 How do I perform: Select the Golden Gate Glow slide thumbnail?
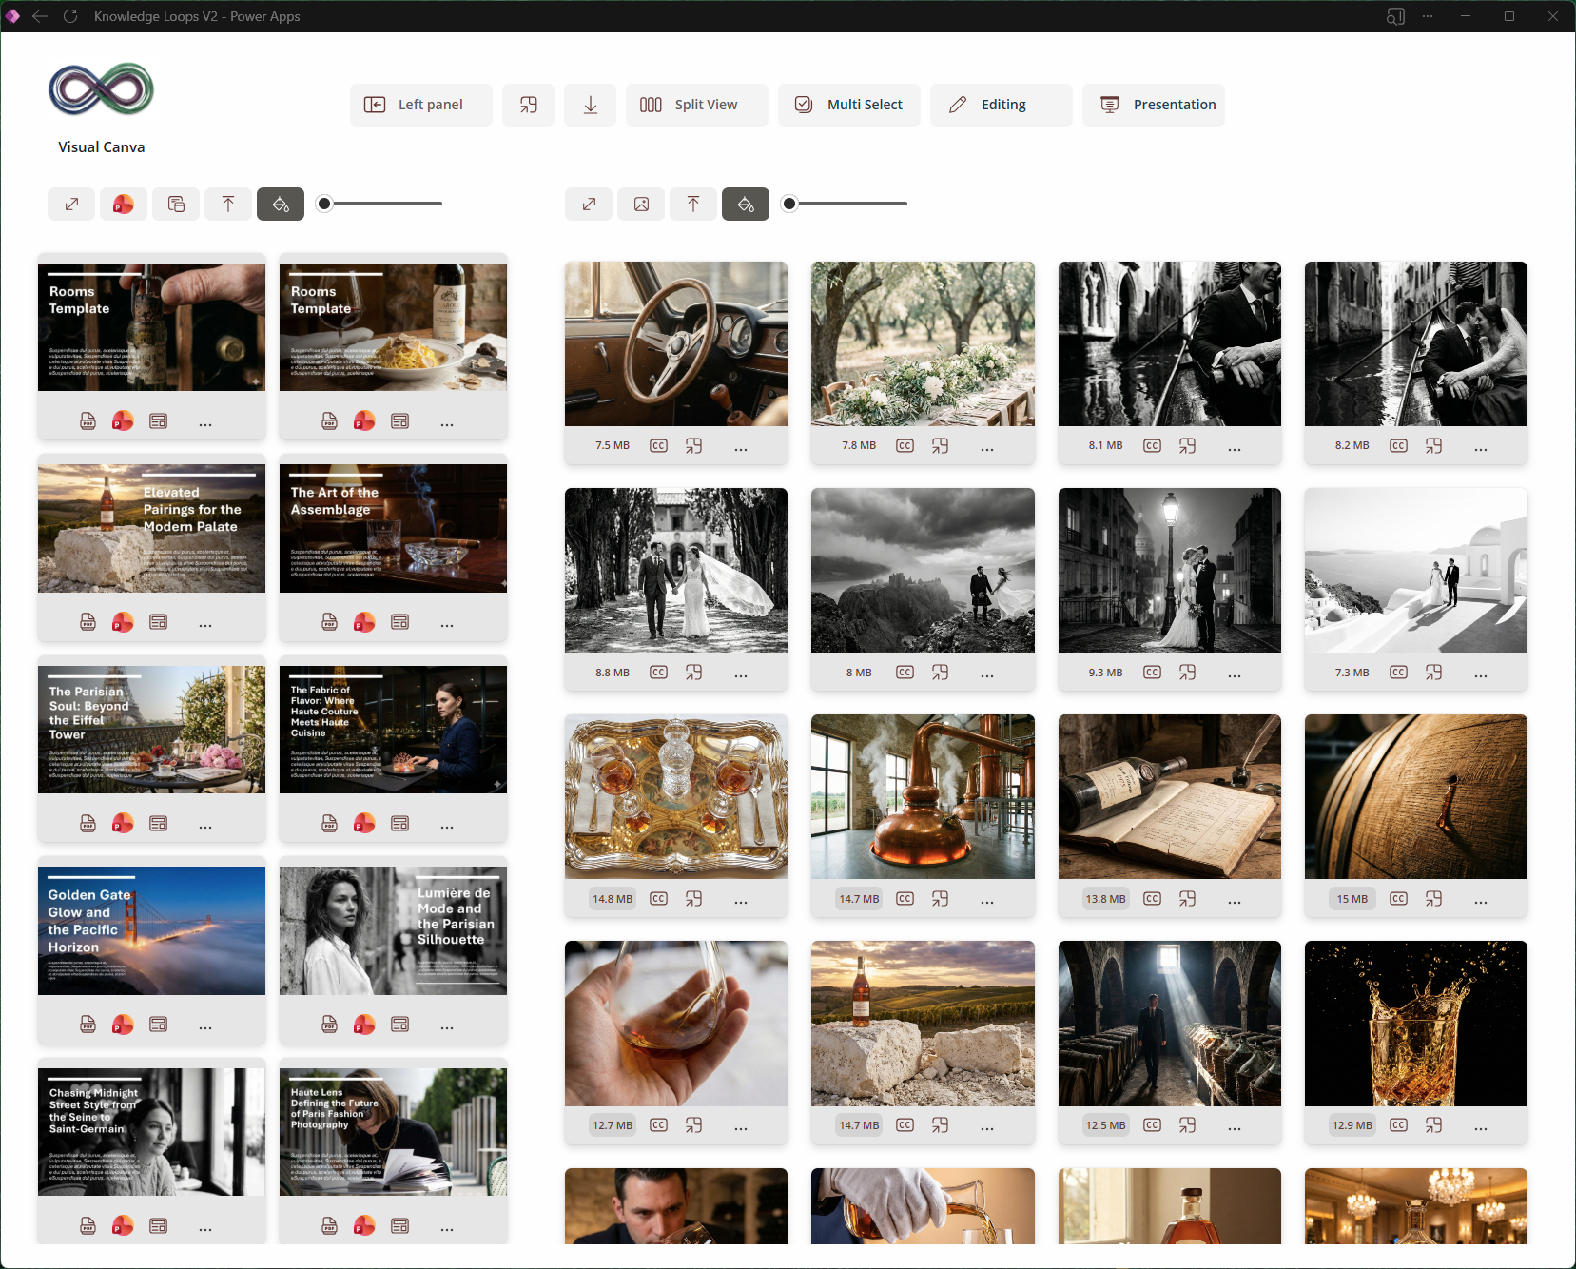click(x=152, y=930)
